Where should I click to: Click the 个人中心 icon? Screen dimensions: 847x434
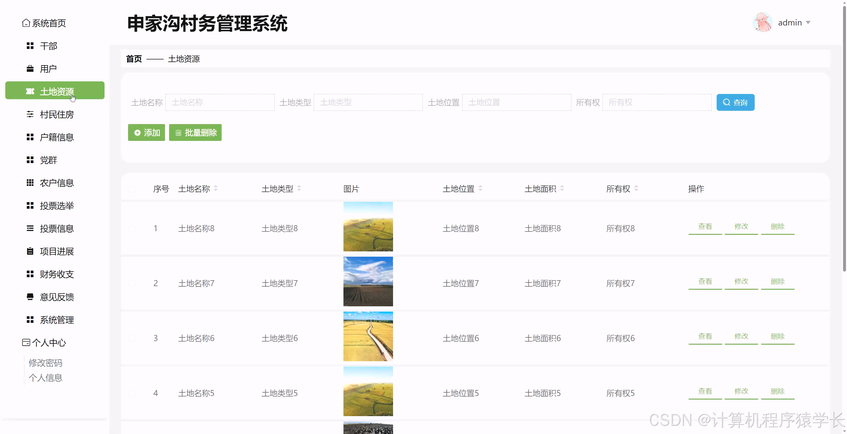coord(26,343)
